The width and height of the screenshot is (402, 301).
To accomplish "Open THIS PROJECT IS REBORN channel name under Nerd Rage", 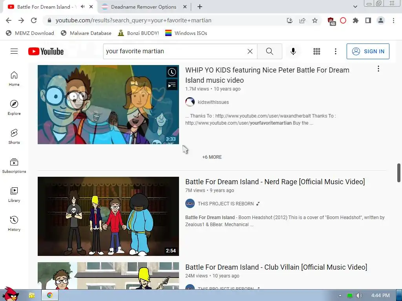I will (x=226, y=204).
